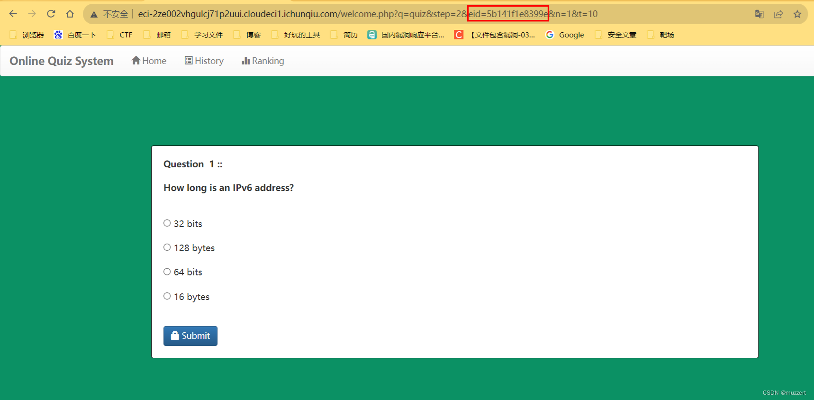Click the 不安全 security label
Screen dimensions: 814x400
[x=116, y=14]
